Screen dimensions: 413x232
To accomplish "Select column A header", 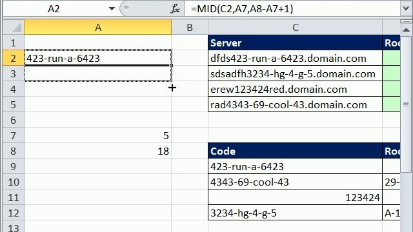I will point(97,27).
